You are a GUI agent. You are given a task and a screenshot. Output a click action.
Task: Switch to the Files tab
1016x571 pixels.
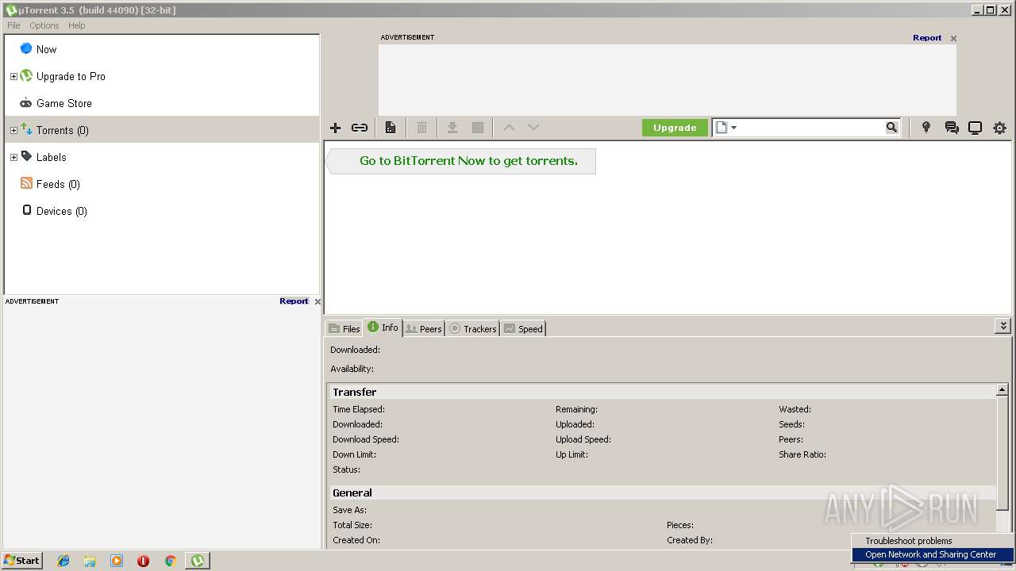344,328
